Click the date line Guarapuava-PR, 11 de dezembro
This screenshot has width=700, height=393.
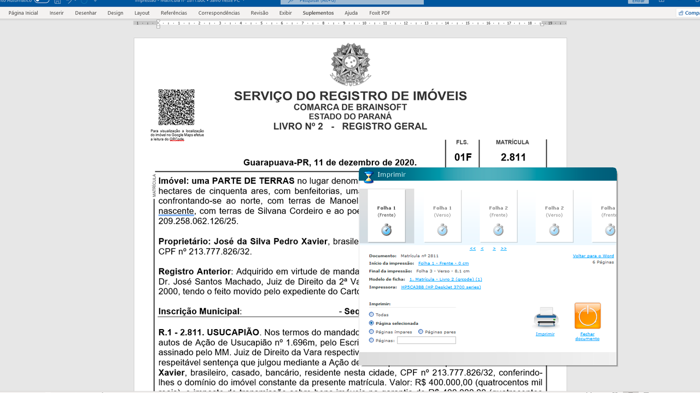click(x=330, y=163)
